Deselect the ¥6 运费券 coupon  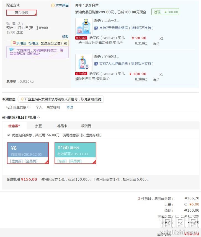click(x=28, y=153)
